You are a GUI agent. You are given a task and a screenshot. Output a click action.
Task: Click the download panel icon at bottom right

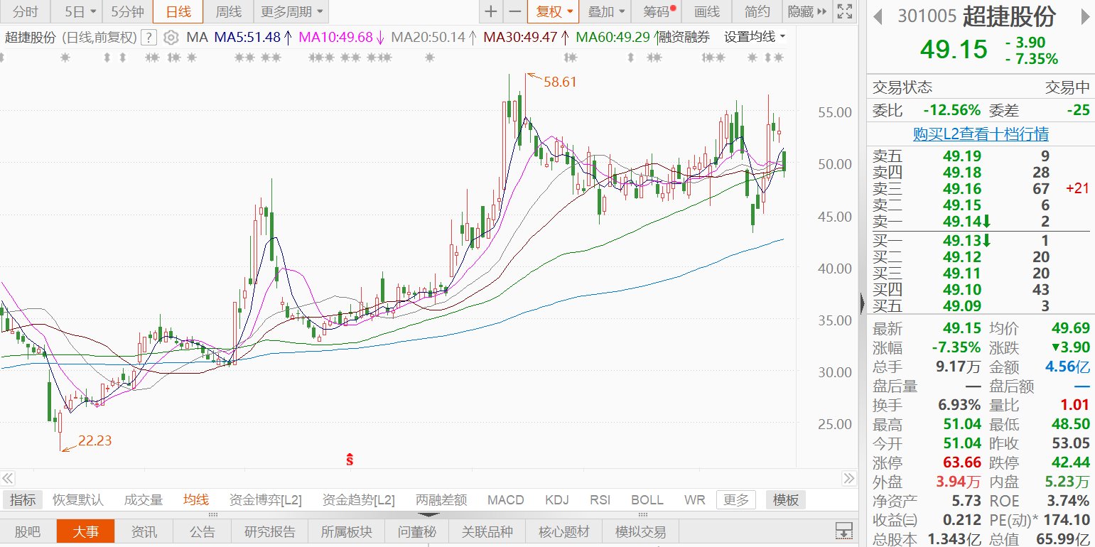843,531
